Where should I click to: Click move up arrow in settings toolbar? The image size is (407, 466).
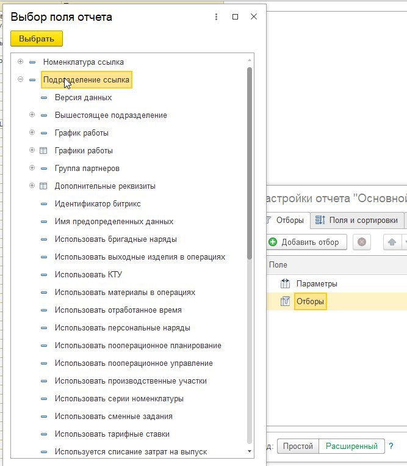(x=392, y=242)
